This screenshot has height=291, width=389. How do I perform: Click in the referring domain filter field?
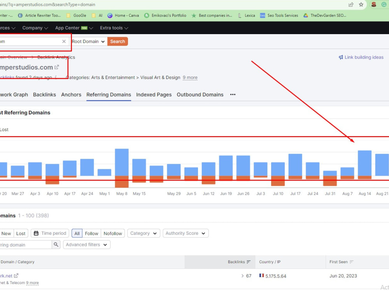26,245
